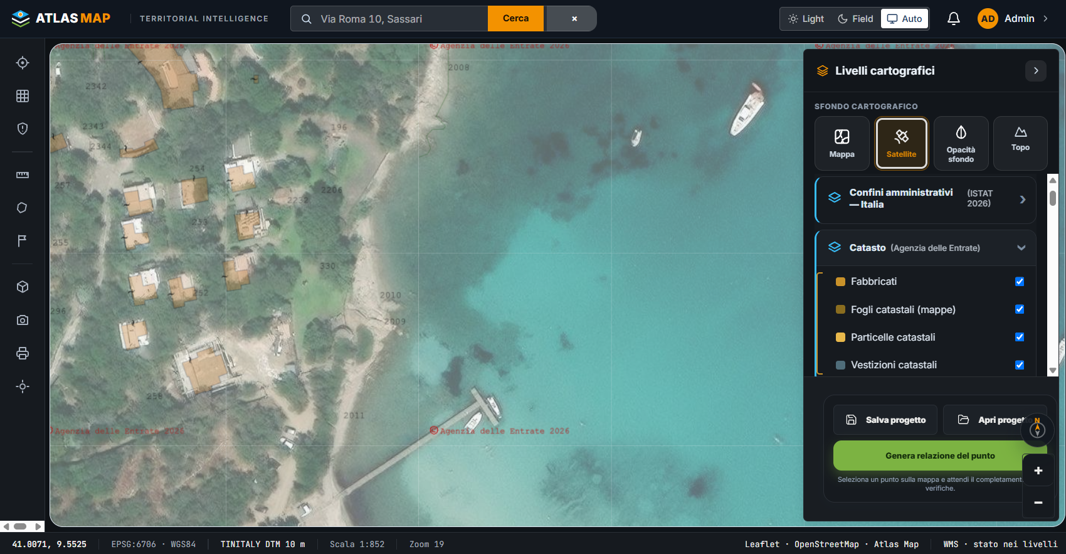Click the flag marker tool

coord(23,241)
